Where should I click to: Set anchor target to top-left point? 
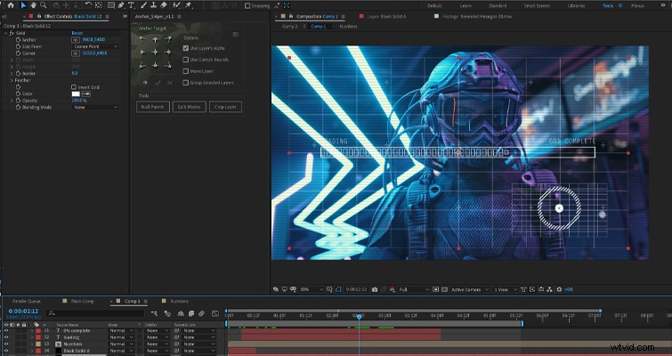(142, 39)
